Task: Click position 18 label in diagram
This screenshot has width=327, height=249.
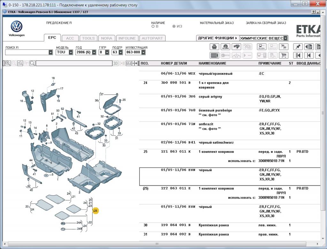Action: click(53, 78)
